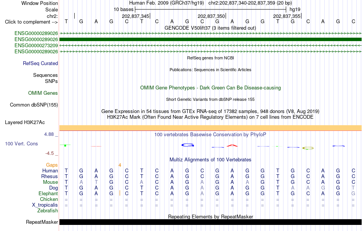Select the Rhesus alignment row label
The height and width of the screenshot is (231, 362).
tap(50, 177)
